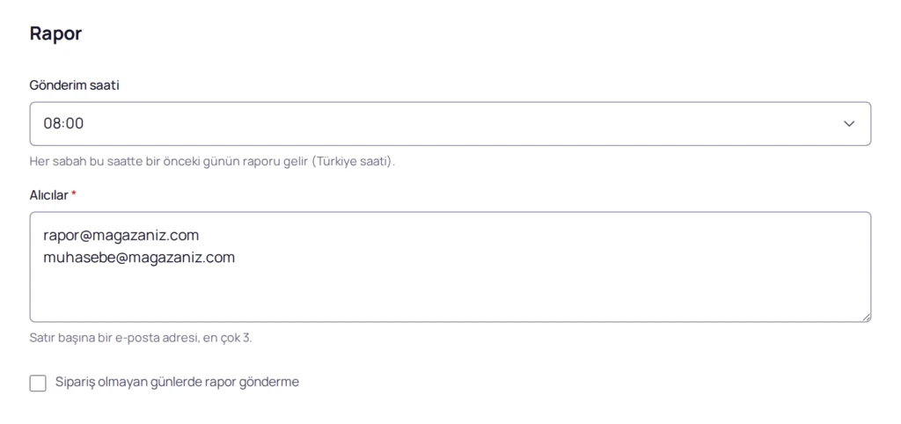901x424 pixels.
Task: Click blank area right of 08:00 in selector
Action: [459, 123]
